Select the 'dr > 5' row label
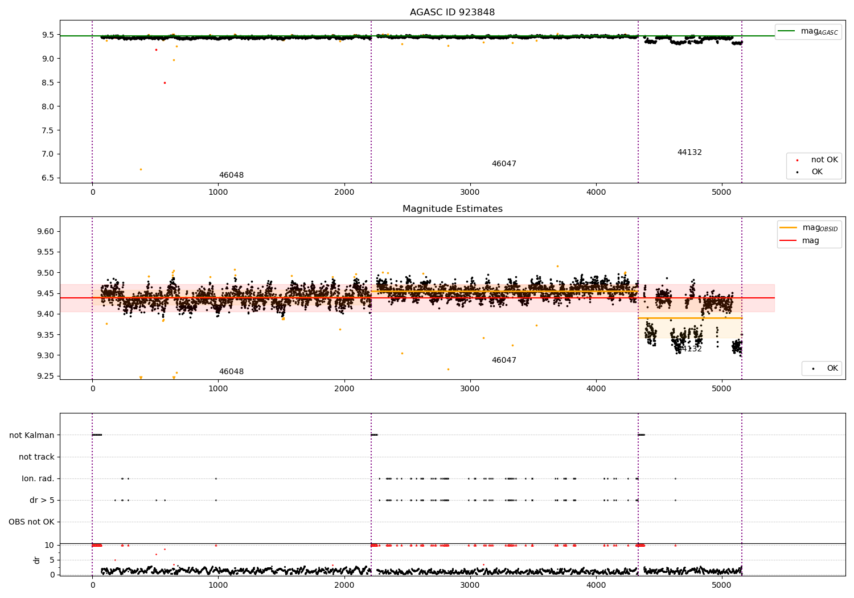Viewport: 854px width, 598px height. (x=42, y=500)
